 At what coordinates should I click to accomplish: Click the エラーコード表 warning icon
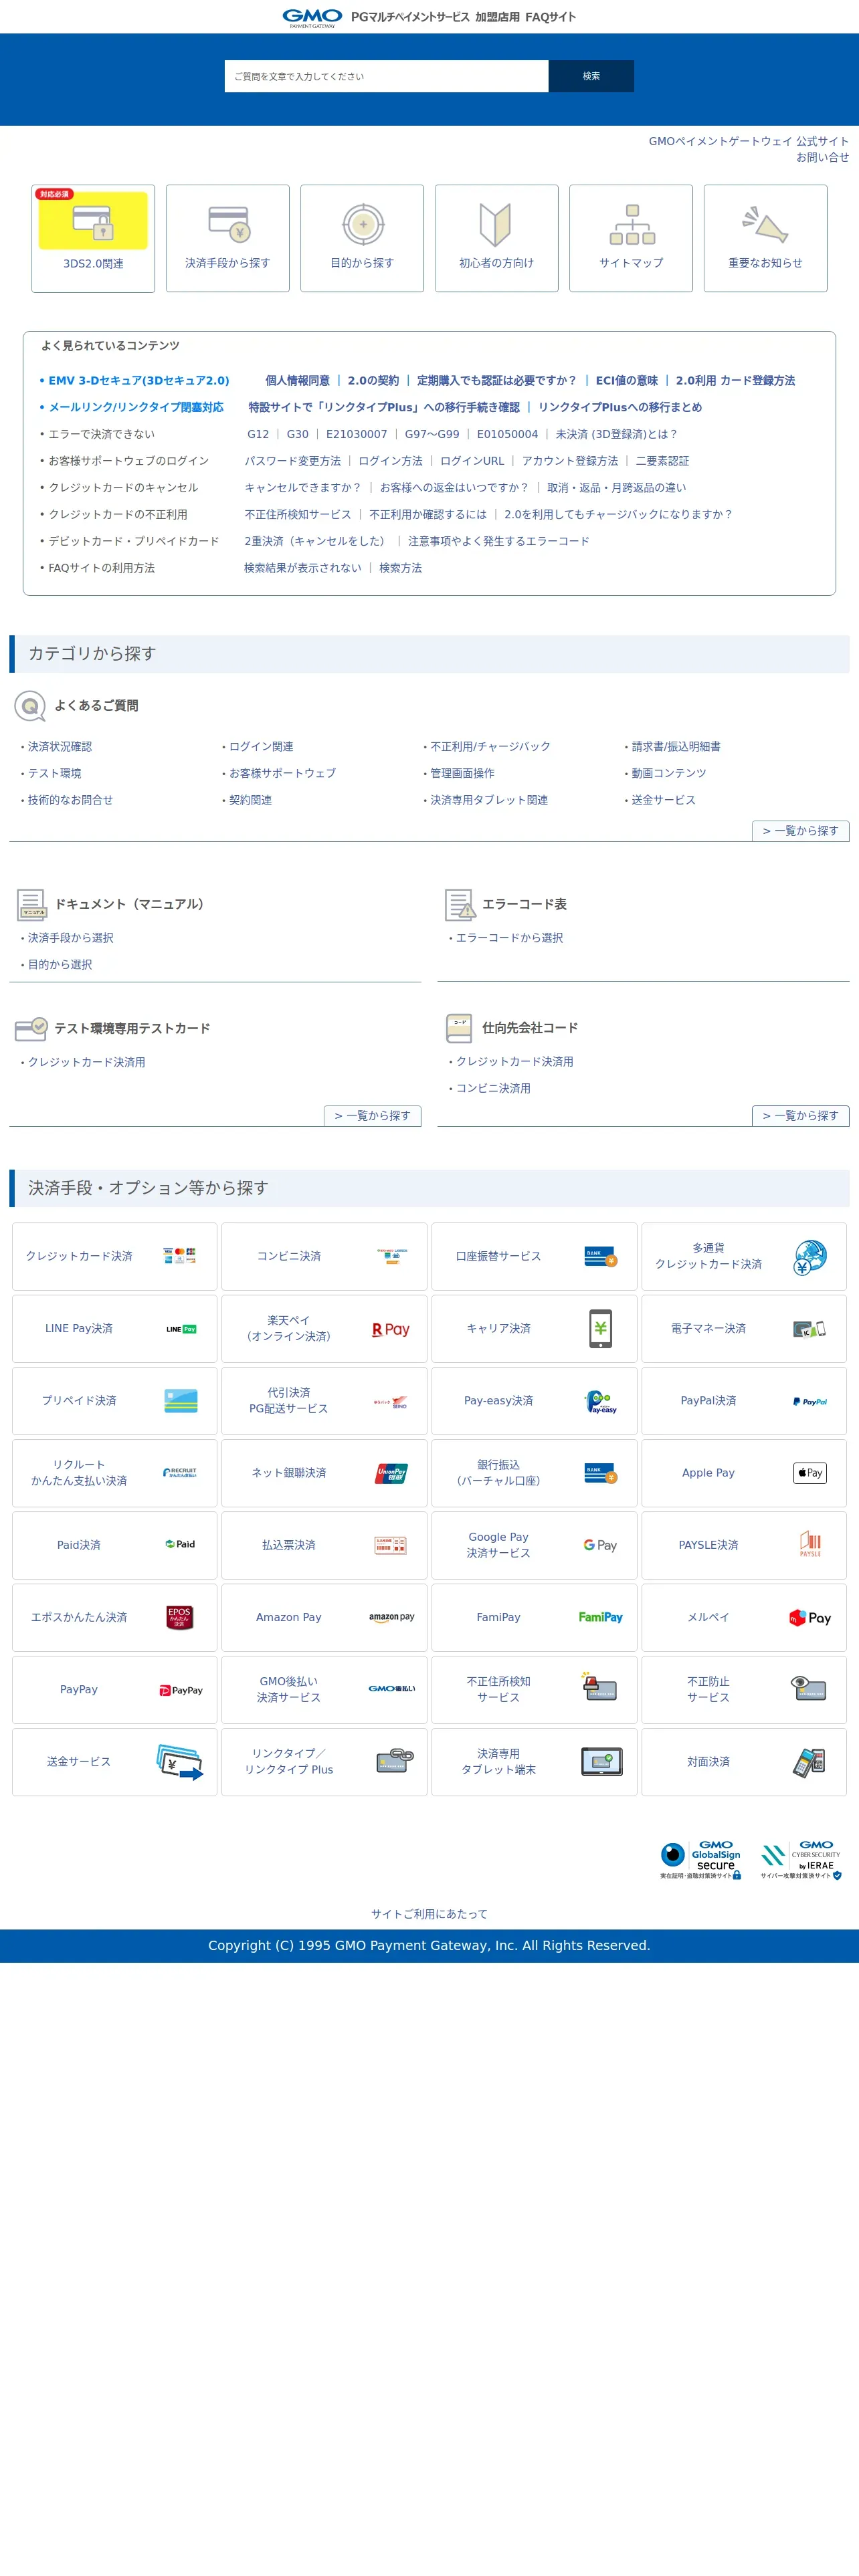click(460, 904)
